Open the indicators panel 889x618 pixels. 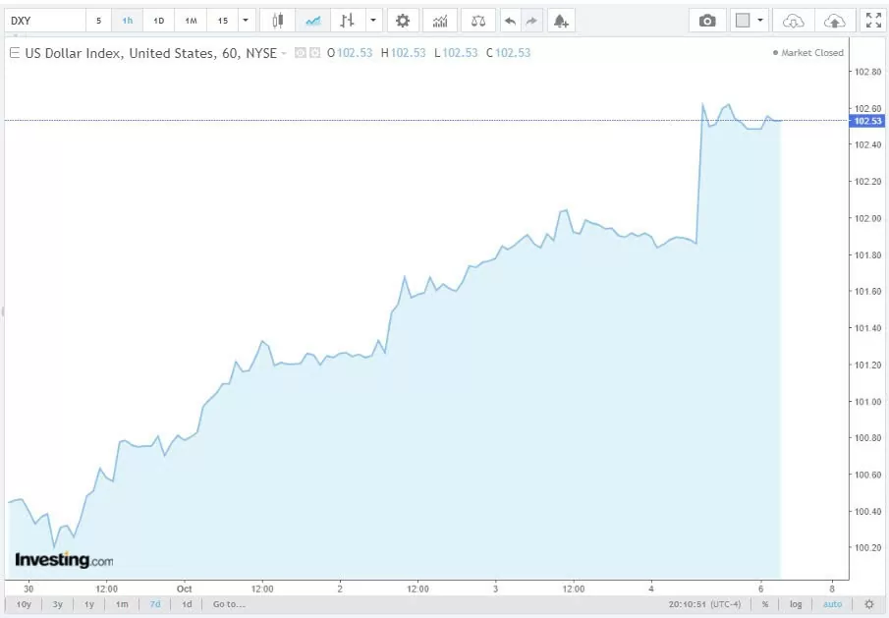click(x=440, y=21)
